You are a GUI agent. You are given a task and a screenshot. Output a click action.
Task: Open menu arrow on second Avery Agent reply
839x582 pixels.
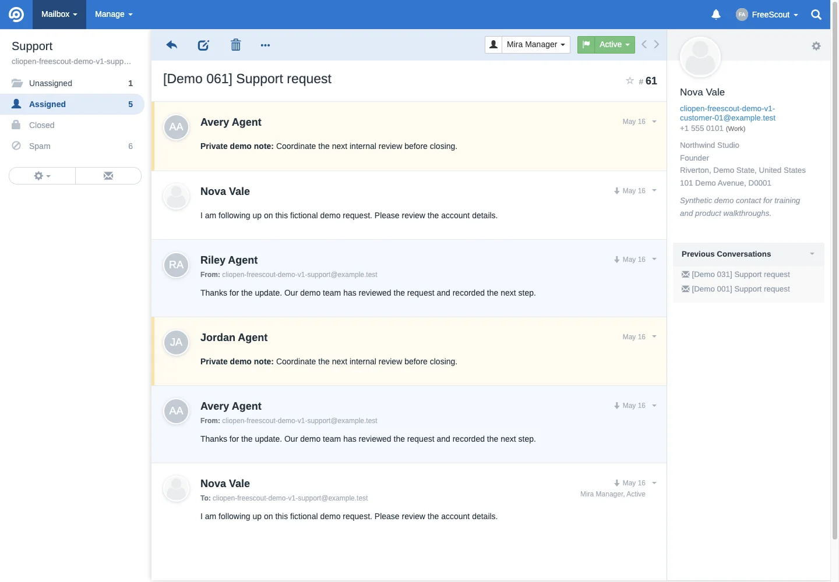tap(654, 405)
